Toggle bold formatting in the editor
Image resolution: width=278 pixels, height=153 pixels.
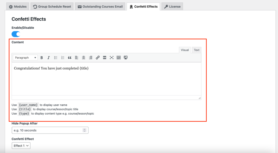click(42, 58)
